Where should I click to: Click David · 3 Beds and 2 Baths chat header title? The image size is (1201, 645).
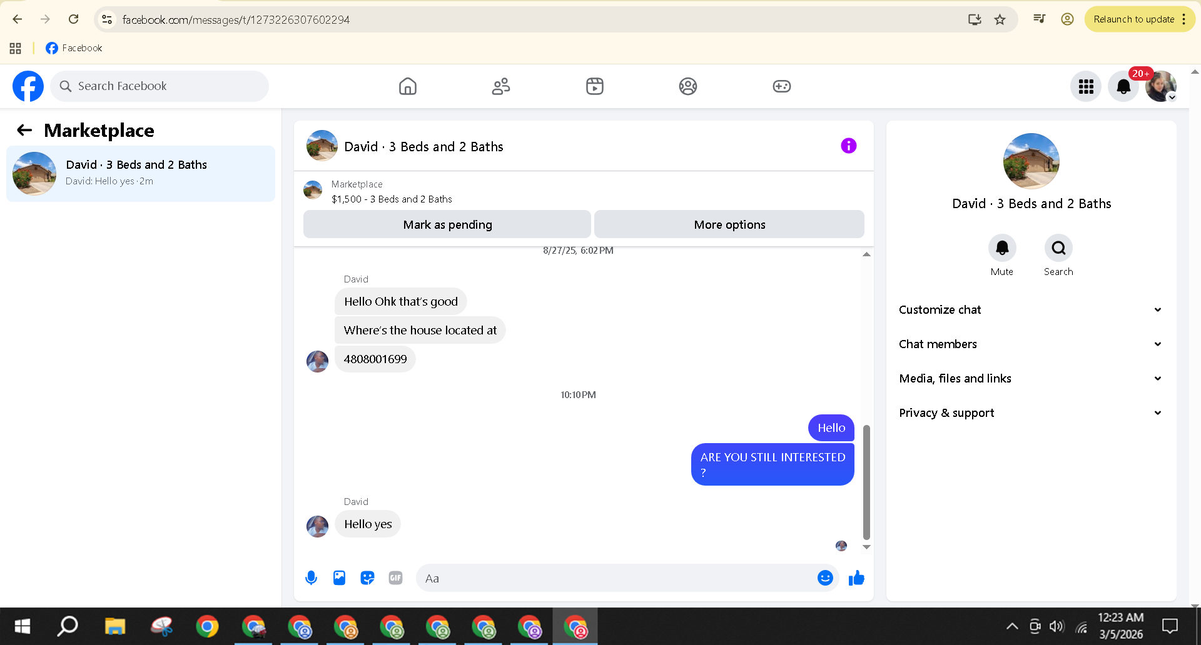[423, 147]
